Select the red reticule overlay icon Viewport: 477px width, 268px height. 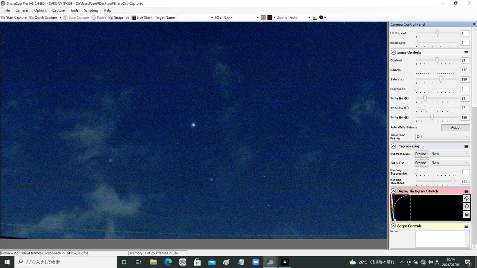point(270,17)
